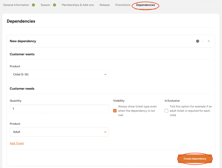Switch to the Season tab
This screenshot has width=222, height=168.
(x=45, y=5)
